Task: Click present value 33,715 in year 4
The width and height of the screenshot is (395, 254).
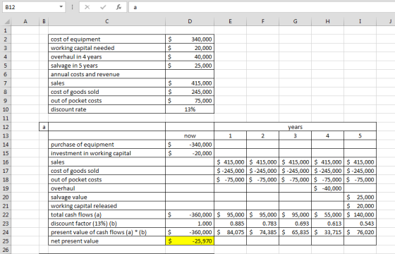Action: 327,232
